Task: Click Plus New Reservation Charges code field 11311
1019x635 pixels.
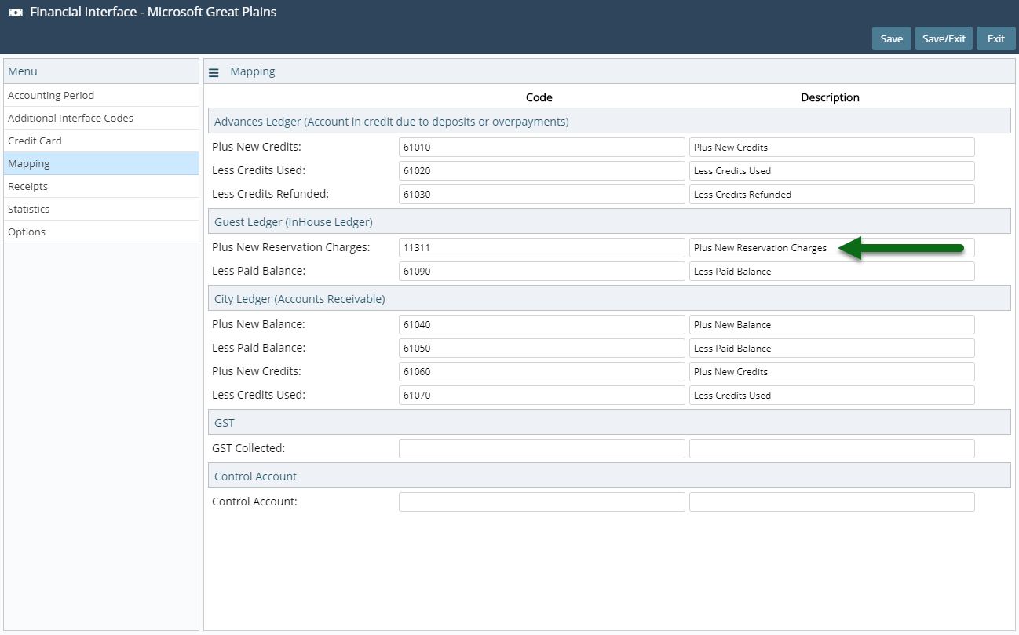Action: pos(542,248)
